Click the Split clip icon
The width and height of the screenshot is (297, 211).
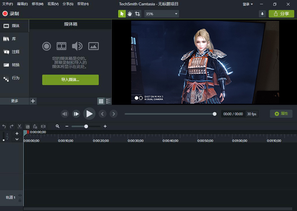(x=43, y=127)
